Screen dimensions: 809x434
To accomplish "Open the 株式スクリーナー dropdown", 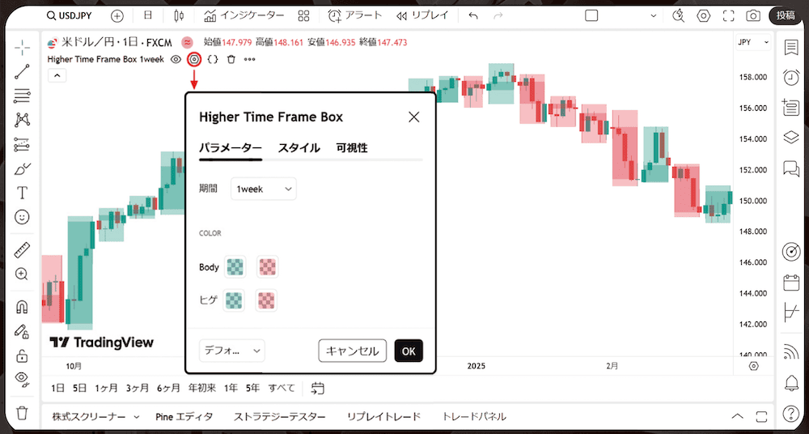I will (95, 416).
